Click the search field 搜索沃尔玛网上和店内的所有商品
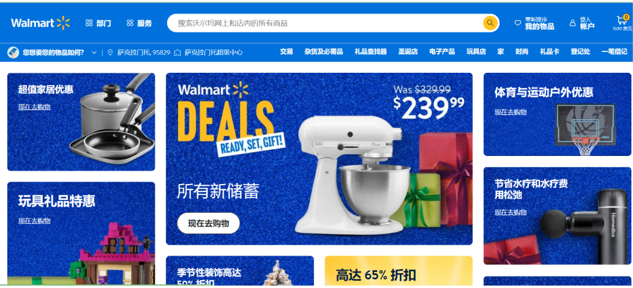Screen dimensions: 633x288 tap(325, 23)
